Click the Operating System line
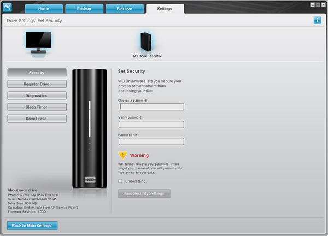The image size is (328, 236). tap(43, 208)
